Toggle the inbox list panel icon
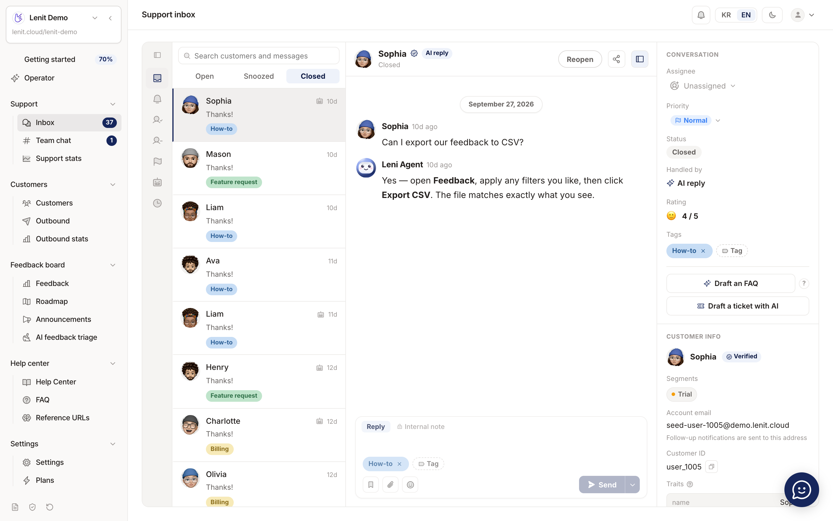 (x=157, y=55)
